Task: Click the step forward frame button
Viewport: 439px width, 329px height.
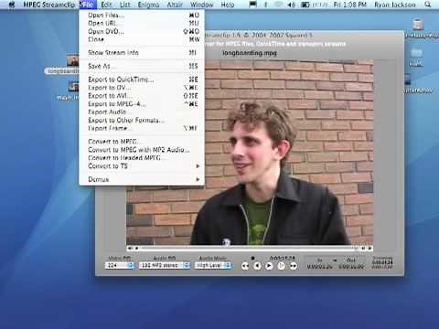Action: click(x=281, y=266)
